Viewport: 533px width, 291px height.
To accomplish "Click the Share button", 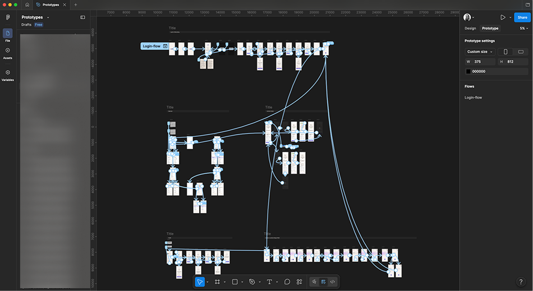I will click(x=522, y=17).
